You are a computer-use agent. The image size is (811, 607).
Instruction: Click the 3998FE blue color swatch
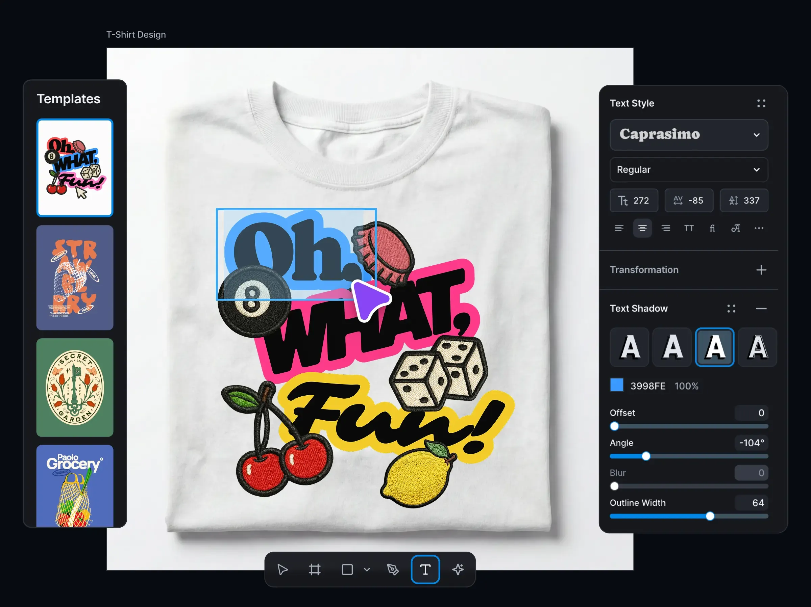coord(617,386)
